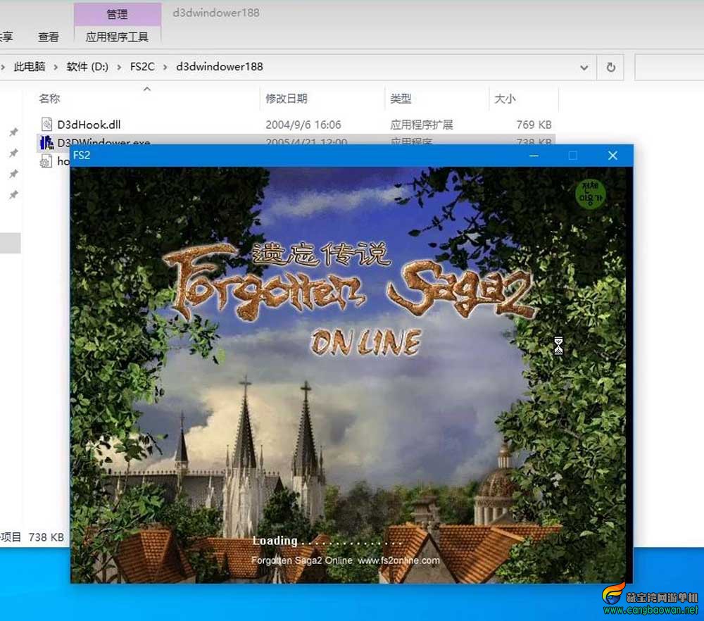Viewport: 704px width, 621px height.
Task: Select the D3dHook.dll file icon
Action: pyautogui.click(x=46, y=124)
